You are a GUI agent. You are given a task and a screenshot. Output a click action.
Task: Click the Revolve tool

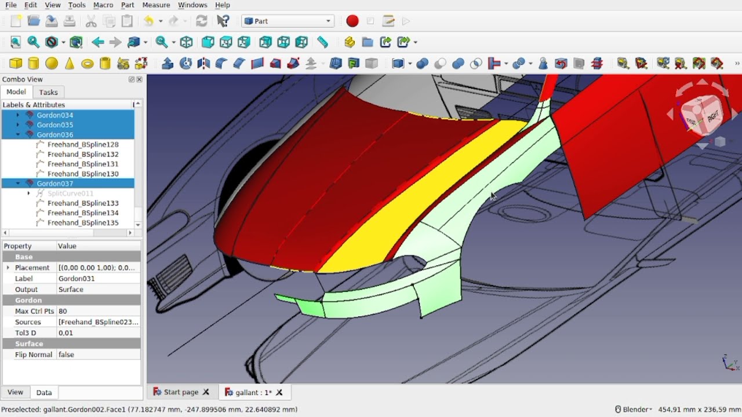pyautogui.click(x=185, y=63)
